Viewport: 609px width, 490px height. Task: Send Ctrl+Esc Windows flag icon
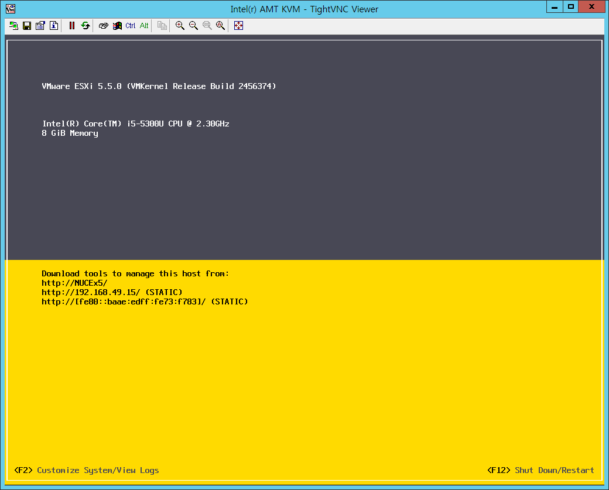click(x=117, y=26)
